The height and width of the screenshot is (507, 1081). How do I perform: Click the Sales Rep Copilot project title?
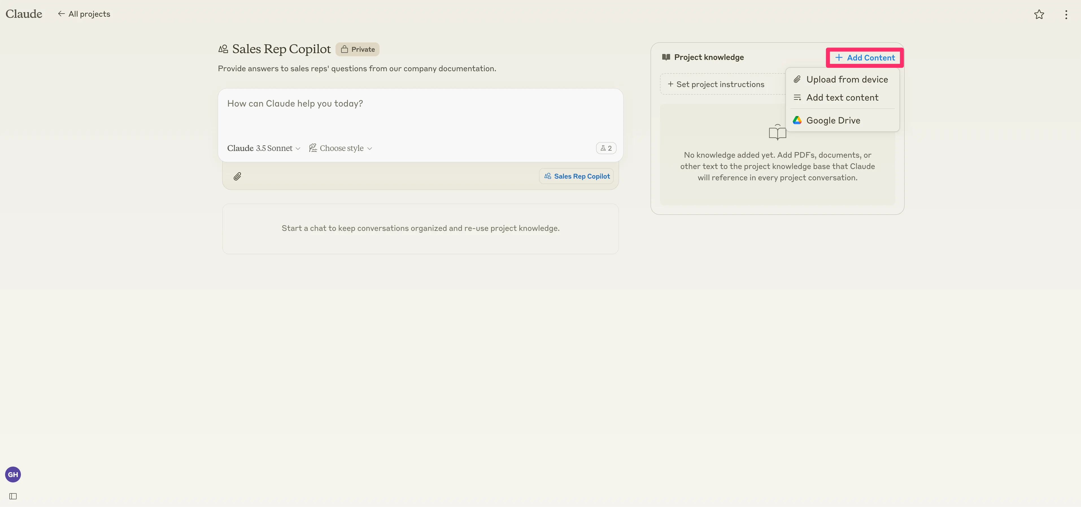(x=281, y=49)
